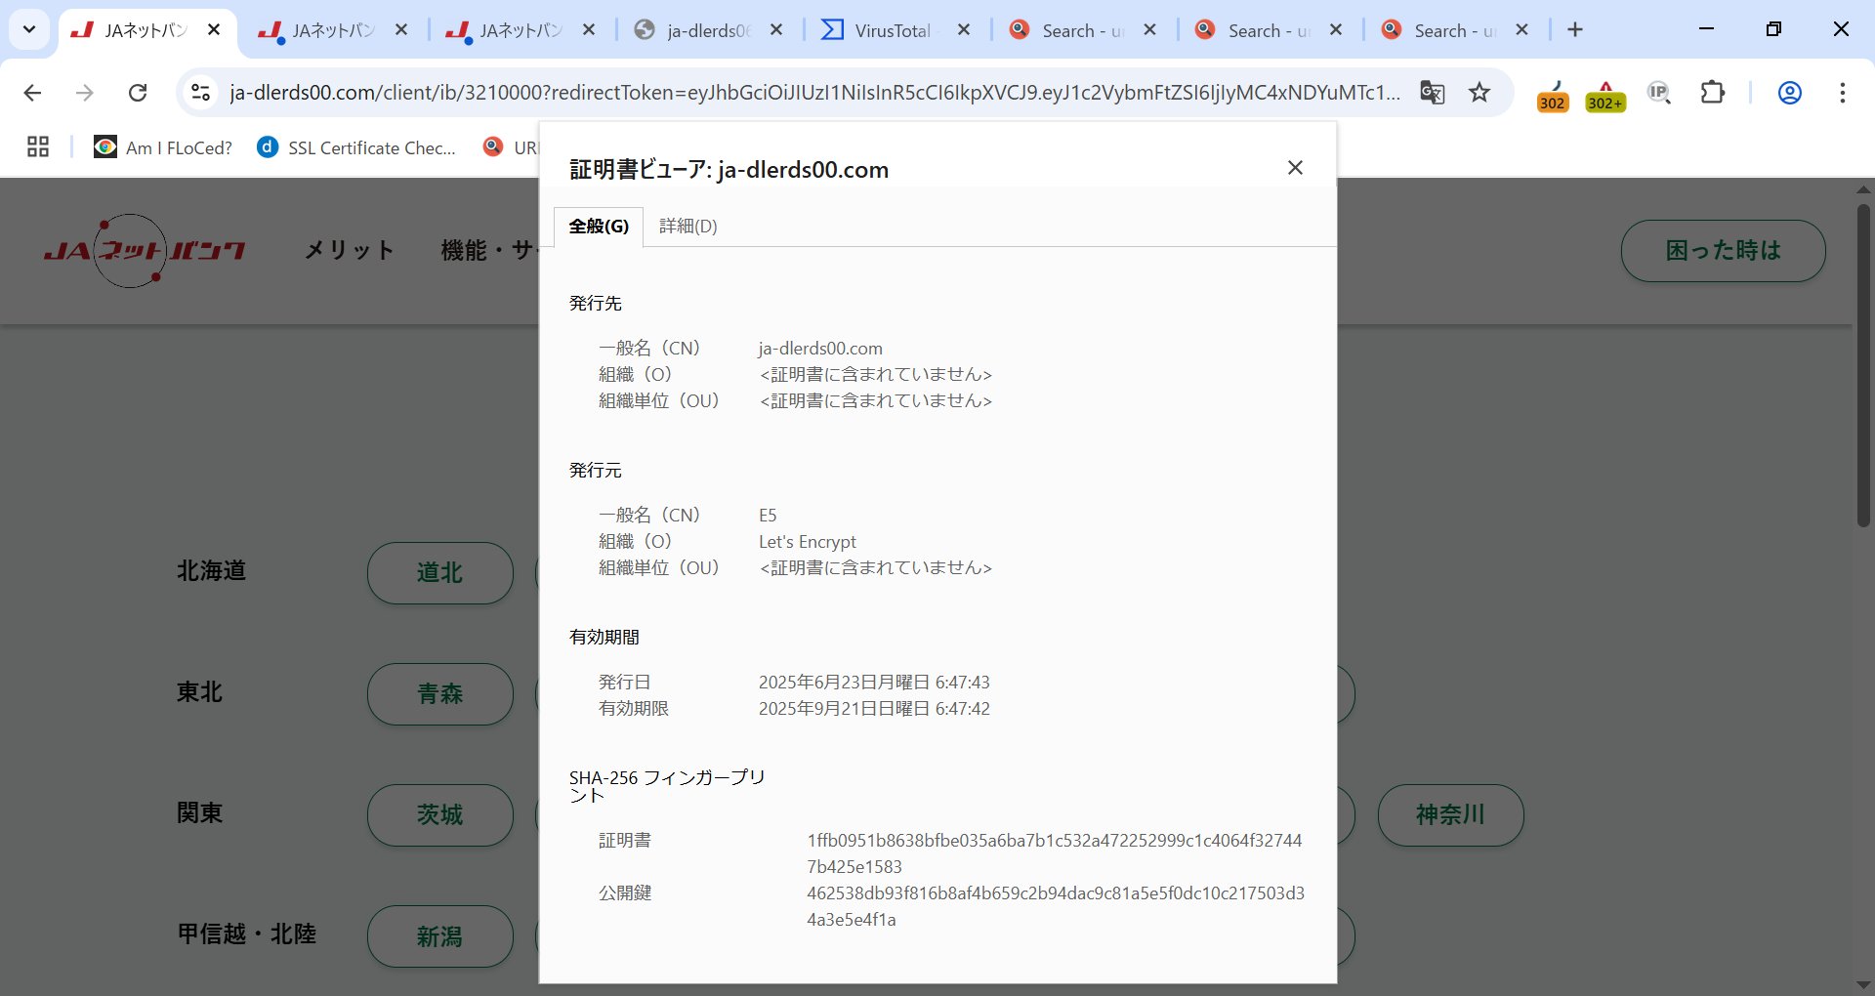The image size is (1875, 996).
Task: Bookmark this page with star icon
Action: (x=1479, y=93)
